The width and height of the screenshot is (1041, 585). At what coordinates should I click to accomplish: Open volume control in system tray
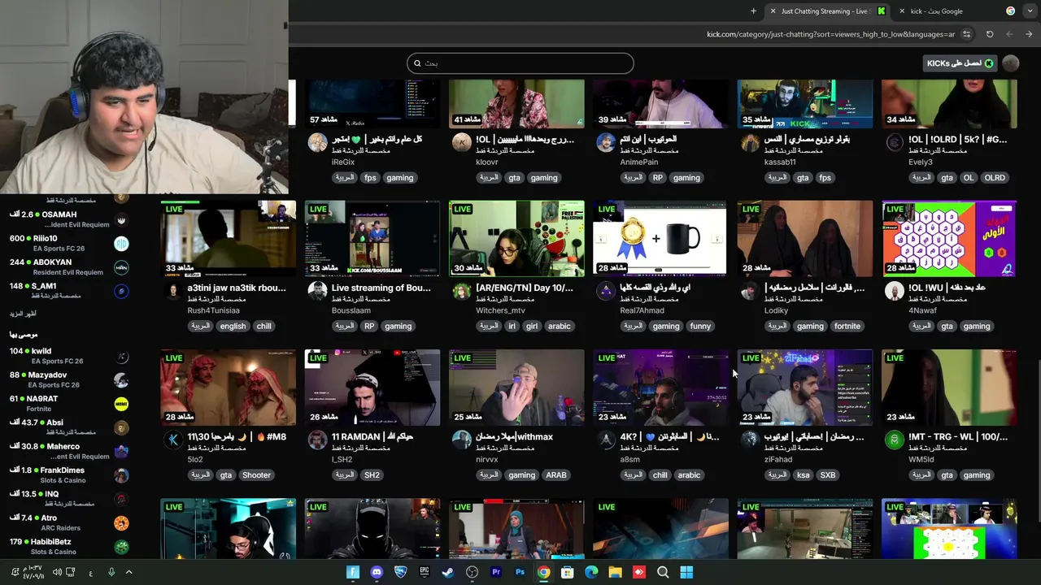(x=57, y=572)
